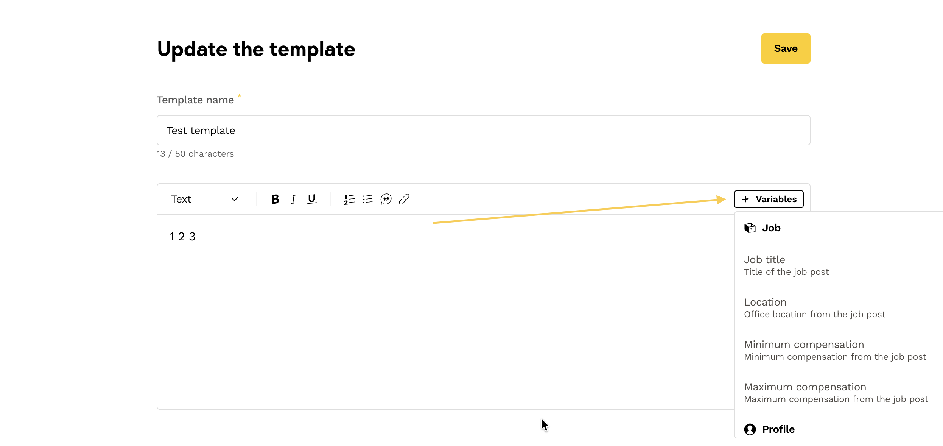Click the Text style chevron arrow
This screenshot has height=446, width=943.
(235, 199)
